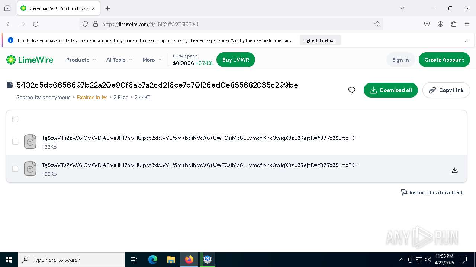Open Task View on the taskbar
The height and width of the screenshot is (267, 476).
134,260
